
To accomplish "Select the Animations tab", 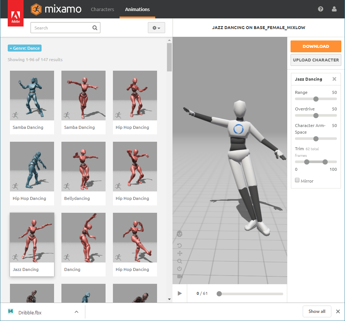I will (x=137, y=9).
